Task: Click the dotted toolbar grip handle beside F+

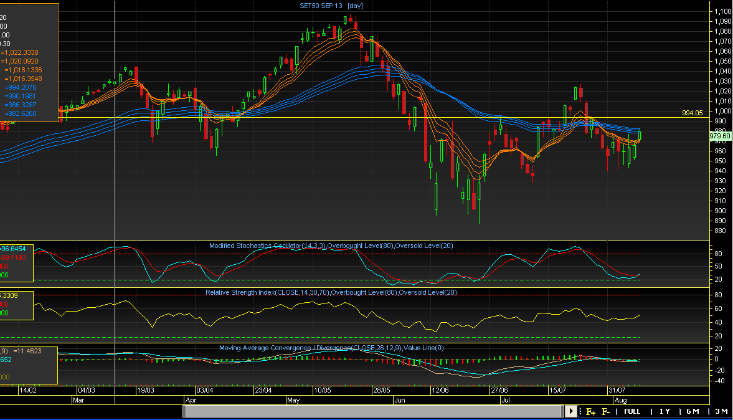Action: [580, 411]
